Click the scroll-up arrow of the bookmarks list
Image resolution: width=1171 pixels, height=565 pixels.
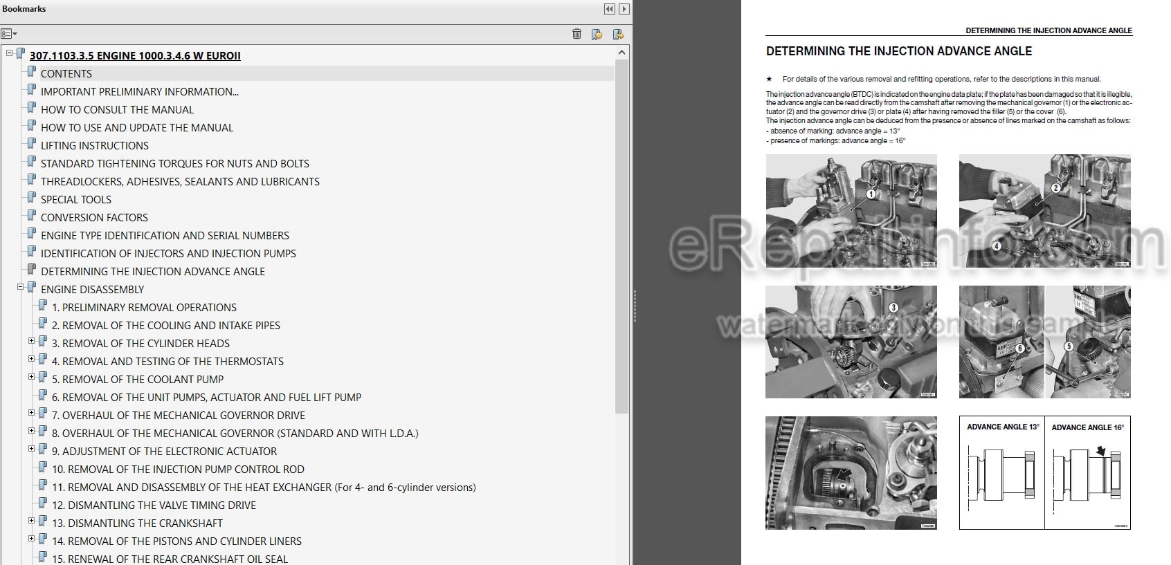tap(621, 53)
